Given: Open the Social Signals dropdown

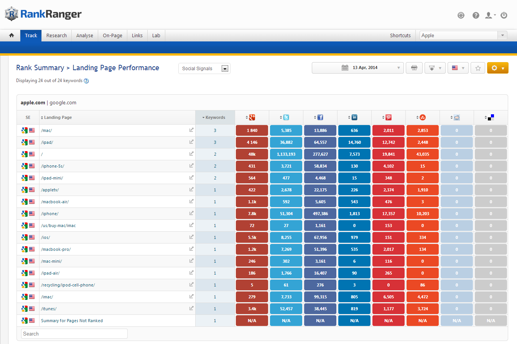Looking at the screenshot, I should tap(204, 68).
